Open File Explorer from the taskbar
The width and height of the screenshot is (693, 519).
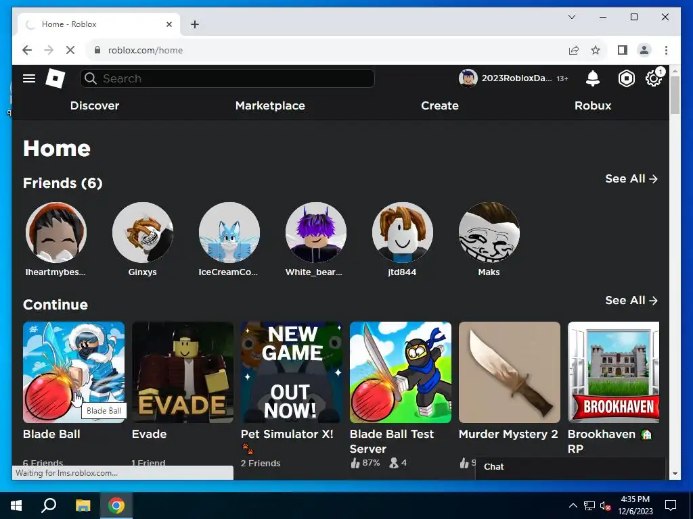[x=83, y=505]
